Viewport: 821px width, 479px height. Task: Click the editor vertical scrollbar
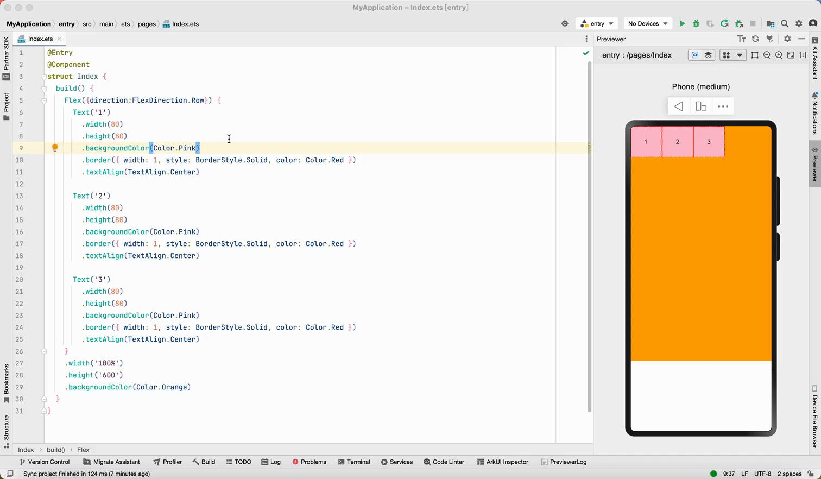pyautogui.click(x=589, y=236)
